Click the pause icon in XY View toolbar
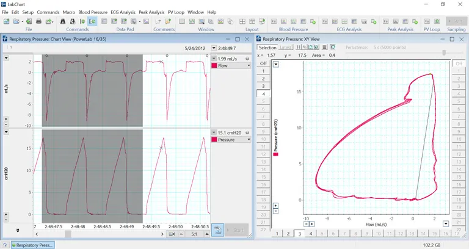 click(x=299, y=47)
